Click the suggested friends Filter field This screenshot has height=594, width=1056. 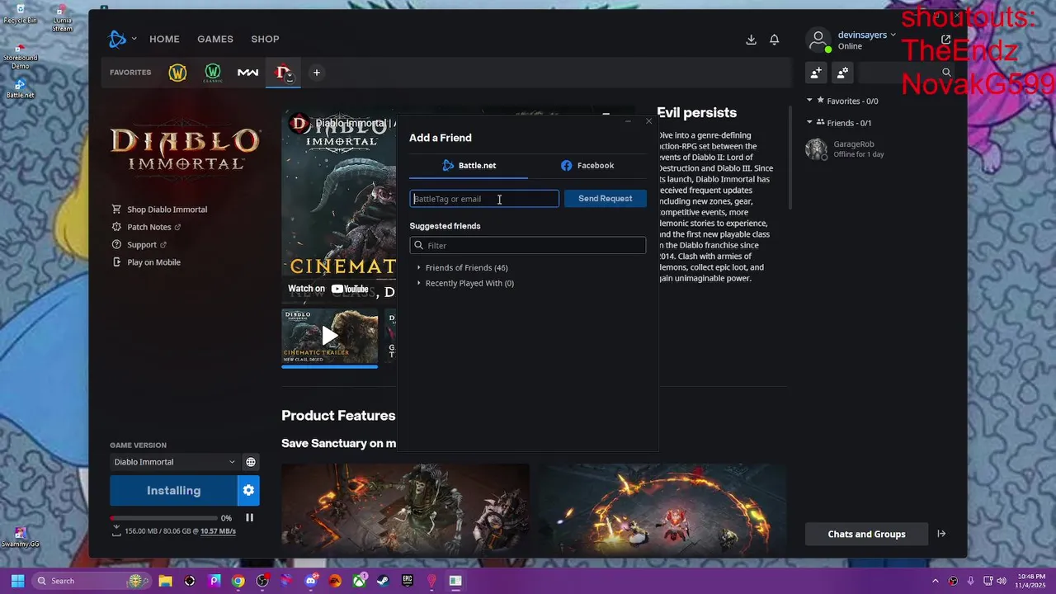pyautogui.click(x=528, y=245)
